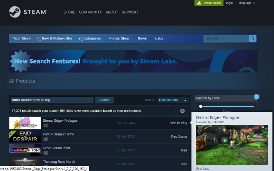Click the Steam logo
274x171 pixels.
(x=28, y=12)
